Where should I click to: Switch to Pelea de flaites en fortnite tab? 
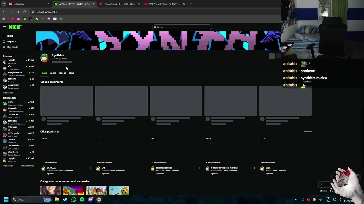(164, 4)
